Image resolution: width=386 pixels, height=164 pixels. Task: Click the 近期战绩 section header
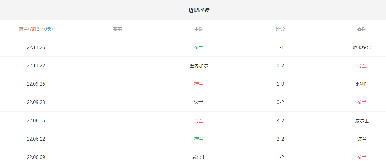pyautogui.click(x=199, y=10)
